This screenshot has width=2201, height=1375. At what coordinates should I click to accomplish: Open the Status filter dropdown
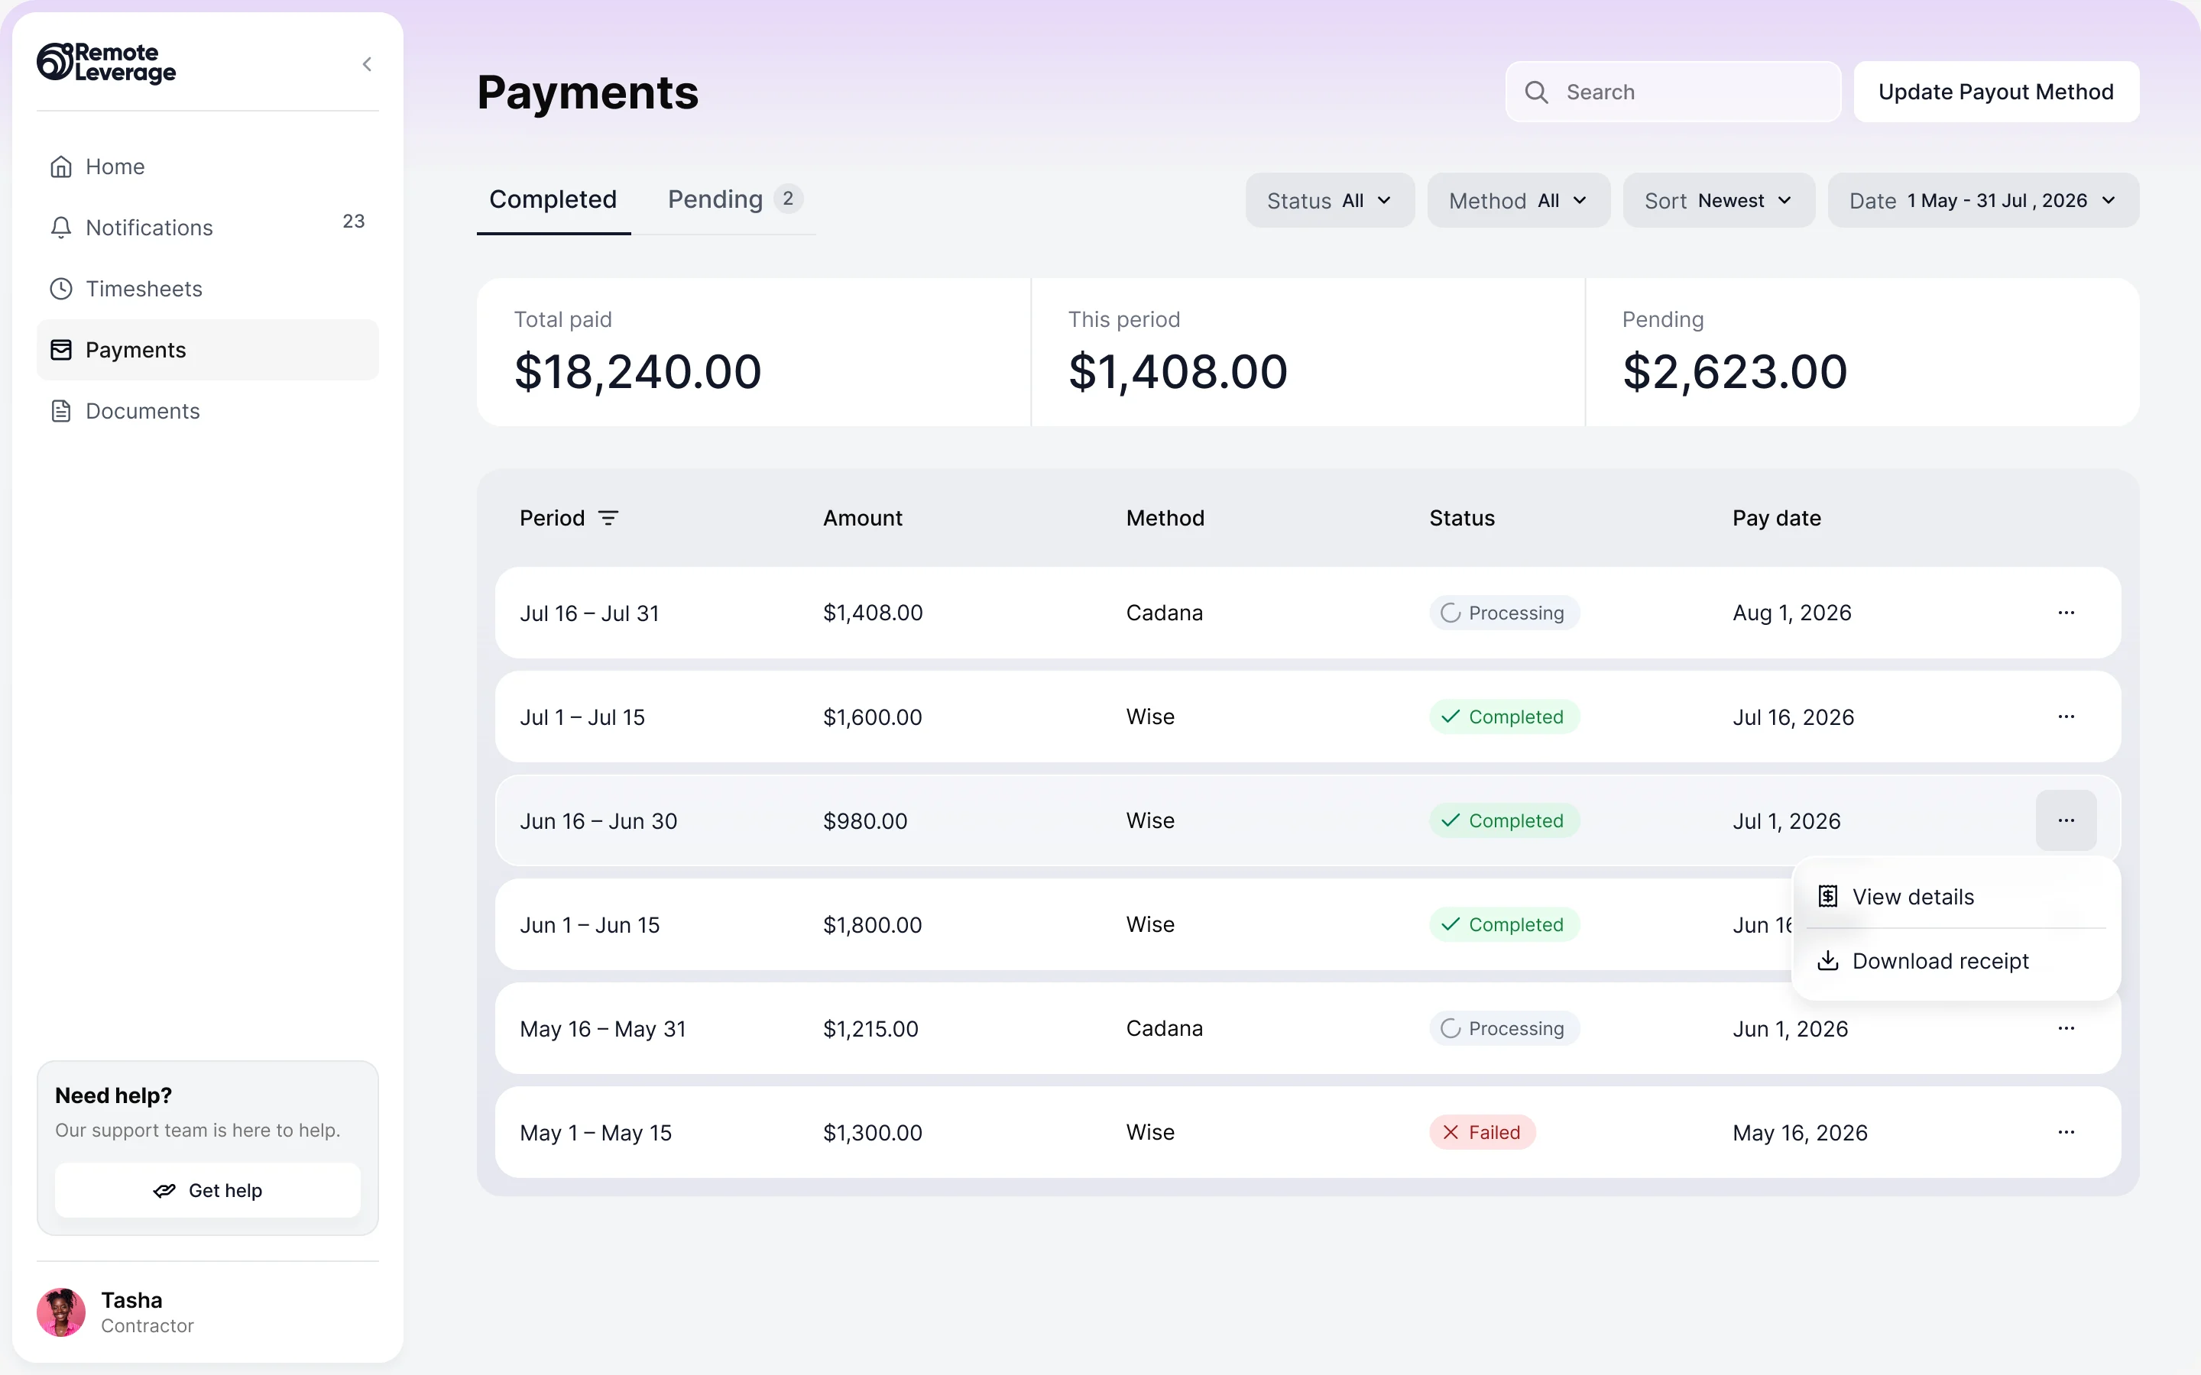(1330, 200)
